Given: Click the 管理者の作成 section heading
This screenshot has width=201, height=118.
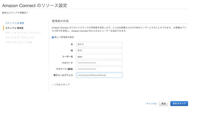Looking at the screenshot, I should (60, 21).
